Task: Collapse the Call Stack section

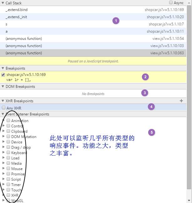Action: pos(3,3)
